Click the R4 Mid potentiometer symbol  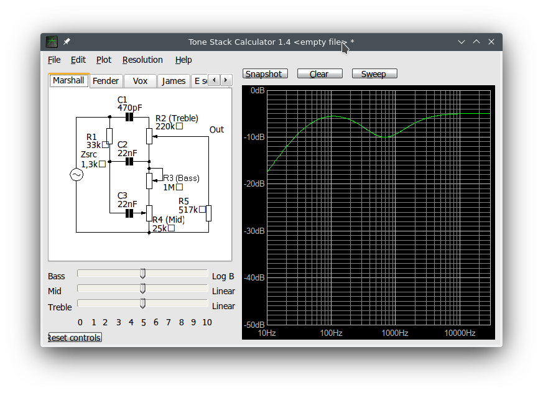coord(149,213)
